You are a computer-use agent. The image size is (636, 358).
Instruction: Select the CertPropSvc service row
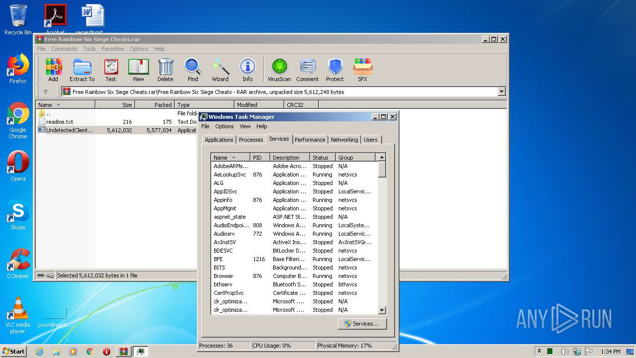pyautogui.click(x=294, y=293)
